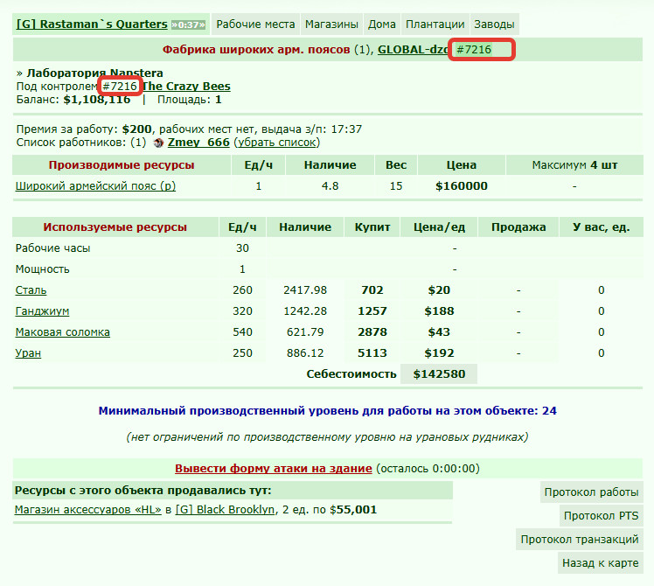Viewport: 654px width, 586px height.
Task: Open Zmey_666 worker profile
Action: click(198, 143)
